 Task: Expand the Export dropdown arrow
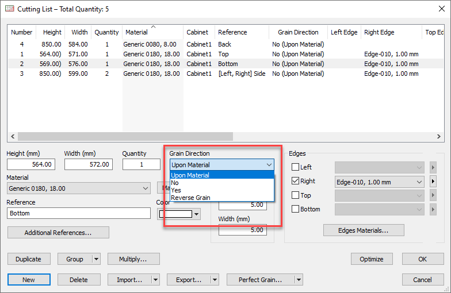pyautogui.click(x=215, y=280)
